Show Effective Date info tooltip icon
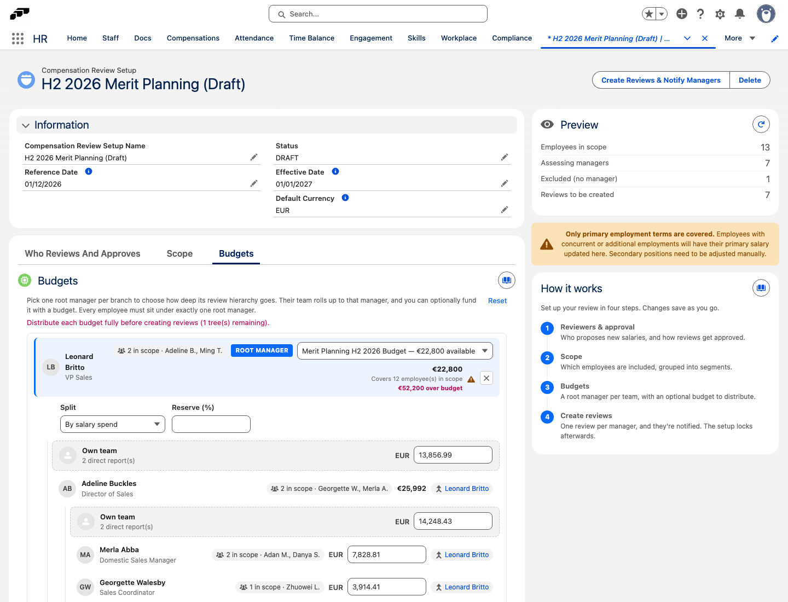The image size is (788, 602). 335,171
